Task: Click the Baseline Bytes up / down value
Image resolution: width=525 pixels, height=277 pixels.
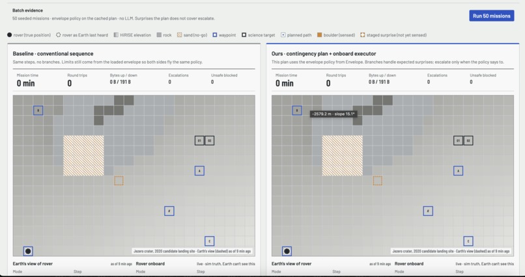Action: (x=121, y=82)
